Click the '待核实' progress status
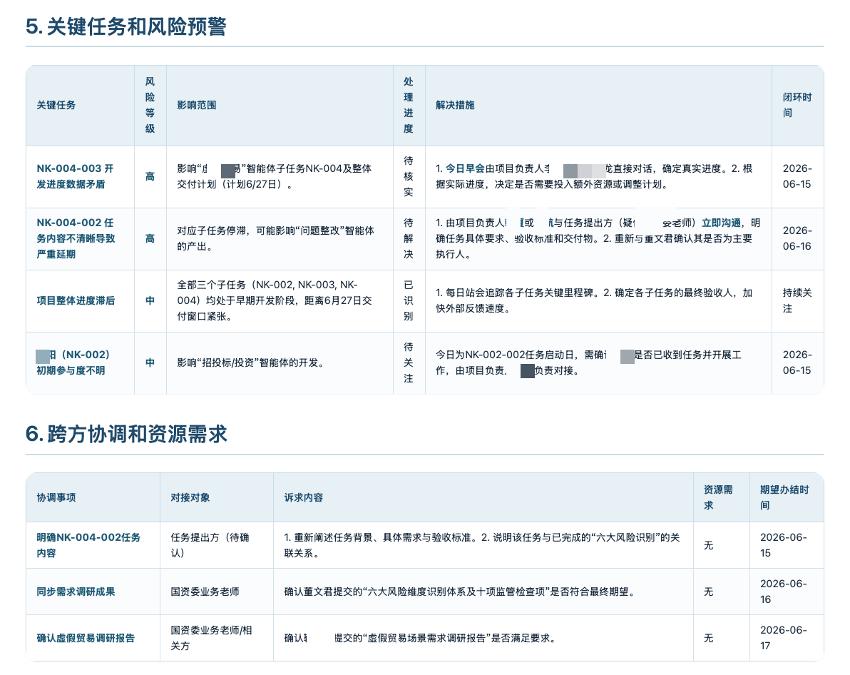The height and width of the screenshot is (675, 850). pyautogui.click(x=409, y=176)
